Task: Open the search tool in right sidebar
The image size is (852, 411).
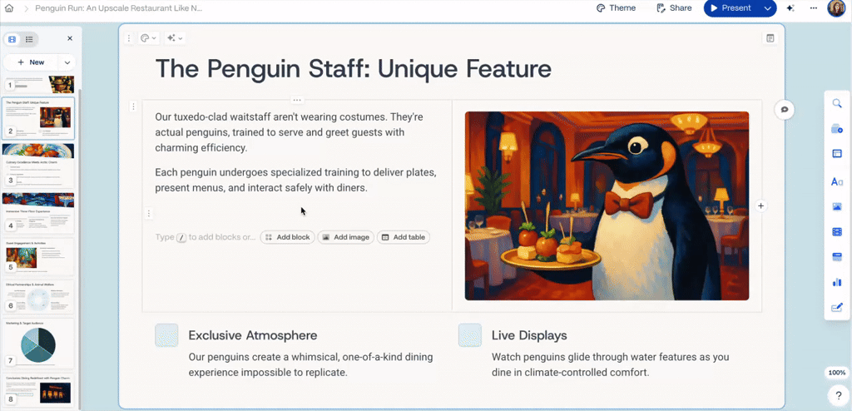Action: 837,103
